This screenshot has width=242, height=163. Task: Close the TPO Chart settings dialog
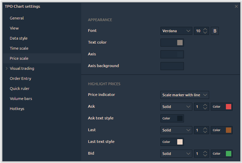click(x=236, y=6)
